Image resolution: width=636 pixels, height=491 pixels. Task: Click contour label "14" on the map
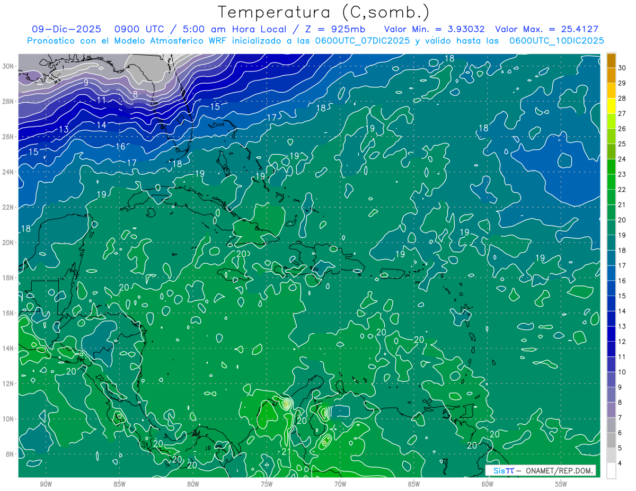102,125
